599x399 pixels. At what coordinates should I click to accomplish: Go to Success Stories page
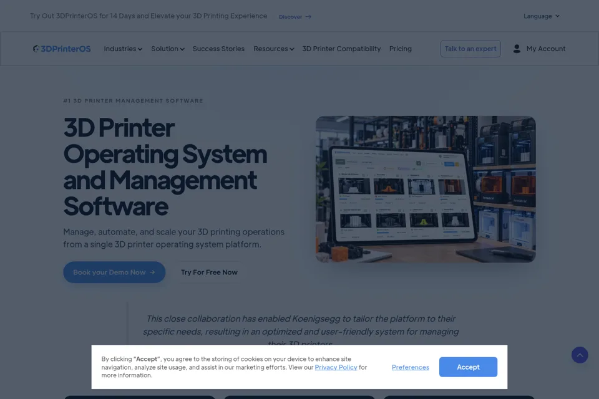[x=218, y=49]
